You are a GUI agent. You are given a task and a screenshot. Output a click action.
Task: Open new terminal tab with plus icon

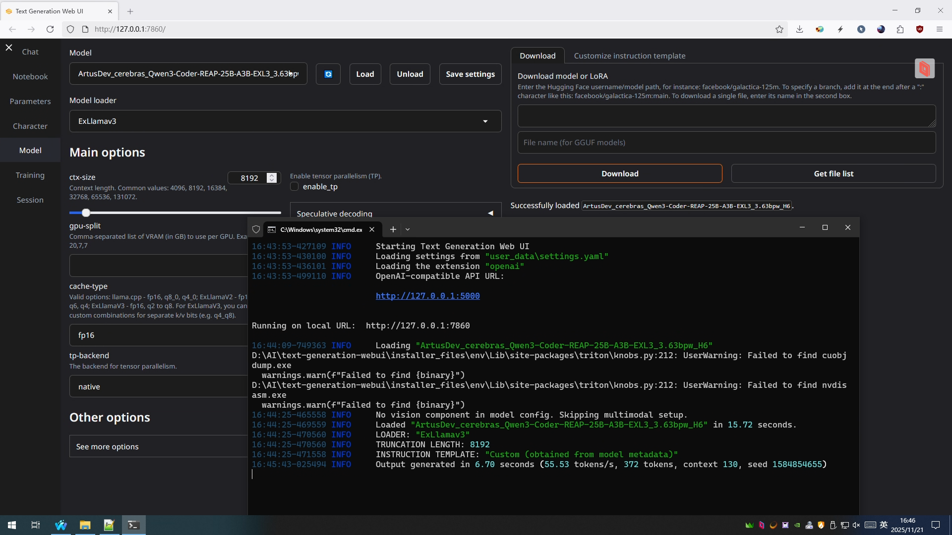tap(393, 229)
